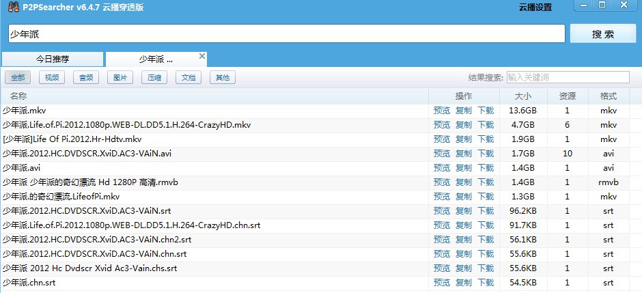Filter results by 图片 images
Viewport: 642px width, 293px height.
(x=120, y=78)
